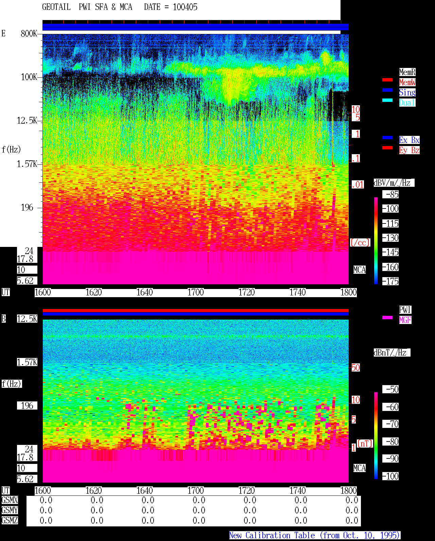Click the dBV/m/√Hz unit label
Screen dimensions: 435x541
pos(394,183)
